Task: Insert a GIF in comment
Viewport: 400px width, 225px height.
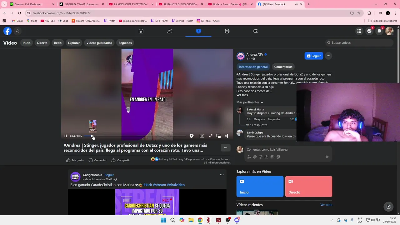Action: (272, 157)
